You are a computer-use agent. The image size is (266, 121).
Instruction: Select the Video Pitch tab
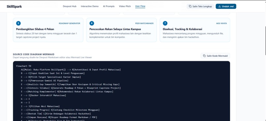click(125, 6)
